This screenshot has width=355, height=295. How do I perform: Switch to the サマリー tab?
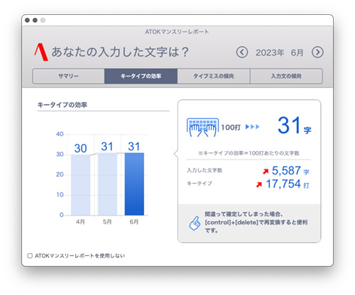pyautogui.click(x=68, y=76)
